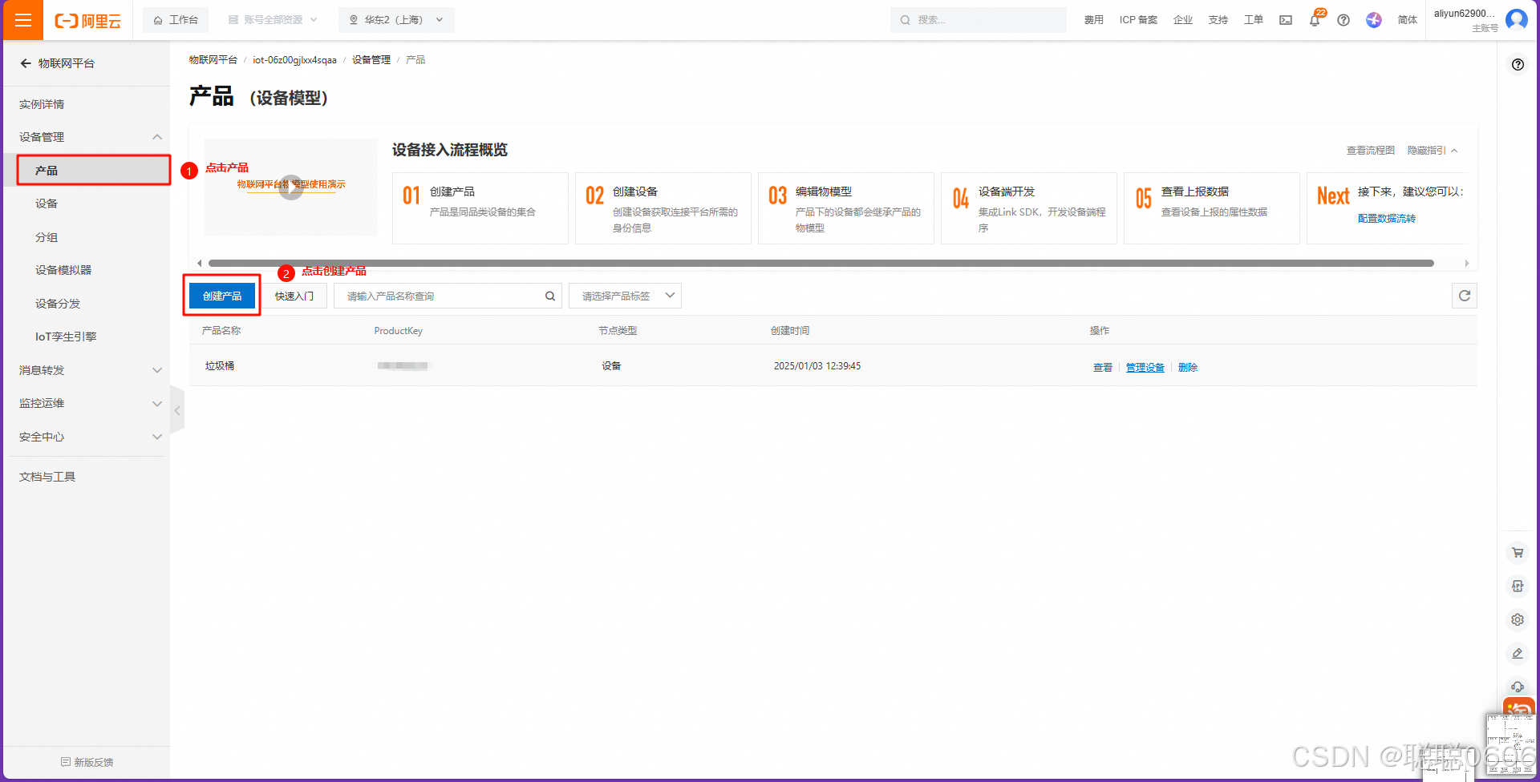Refresh the product list
Viewport: 1540px width, 782px height.
pos(1465,296)
